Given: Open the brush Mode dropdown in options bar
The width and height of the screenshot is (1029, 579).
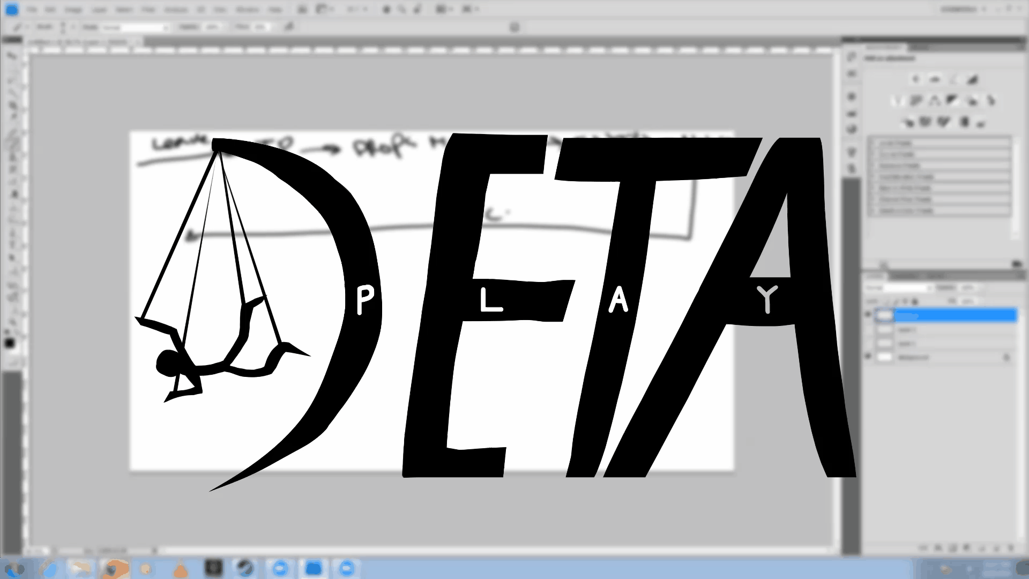Looking at the screenshot, I should (134, 27).
